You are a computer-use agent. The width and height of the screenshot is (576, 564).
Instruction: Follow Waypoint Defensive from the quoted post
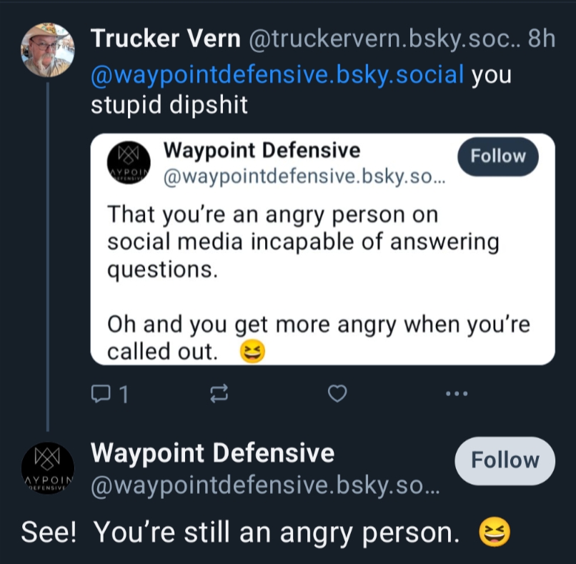pyautogui.click(x=497, y=157)
